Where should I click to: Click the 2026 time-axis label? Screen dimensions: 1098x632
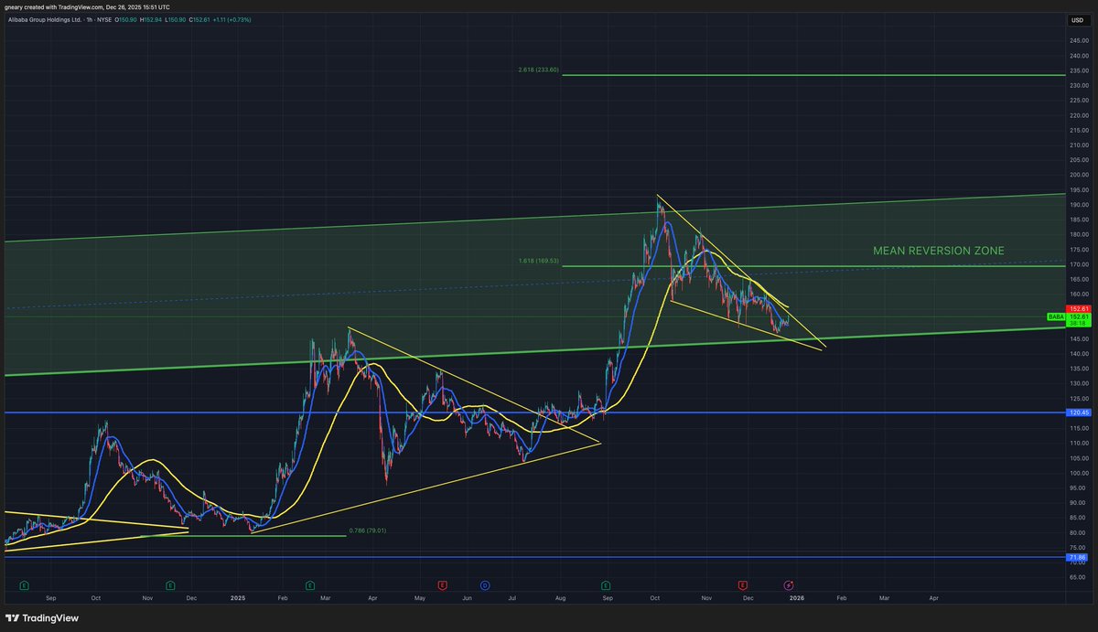pyautogui.click(x=796, y=596)
